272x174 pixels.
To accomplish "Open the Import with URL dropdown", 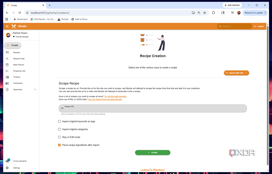I will click(x=236, y=73).
